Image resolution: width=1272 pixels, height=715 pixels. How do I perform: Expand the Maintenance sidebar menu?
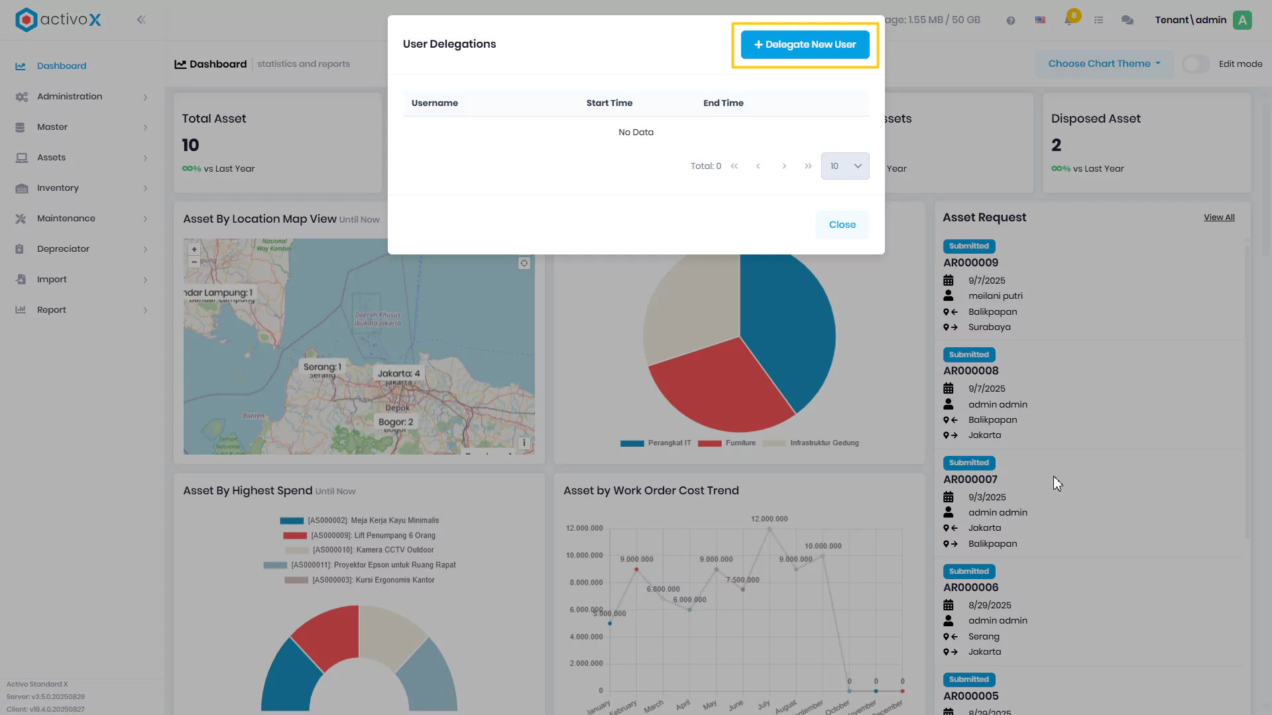(x=82, y=219)
